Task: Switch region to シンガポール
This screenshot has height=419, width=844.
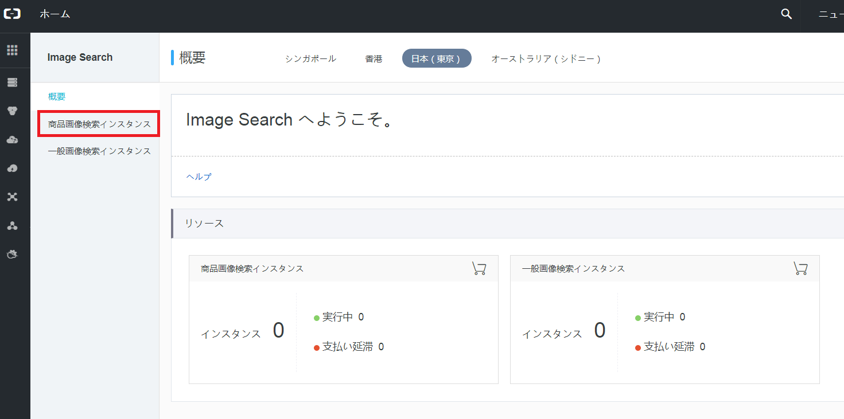Action: (x=310, y=59)
